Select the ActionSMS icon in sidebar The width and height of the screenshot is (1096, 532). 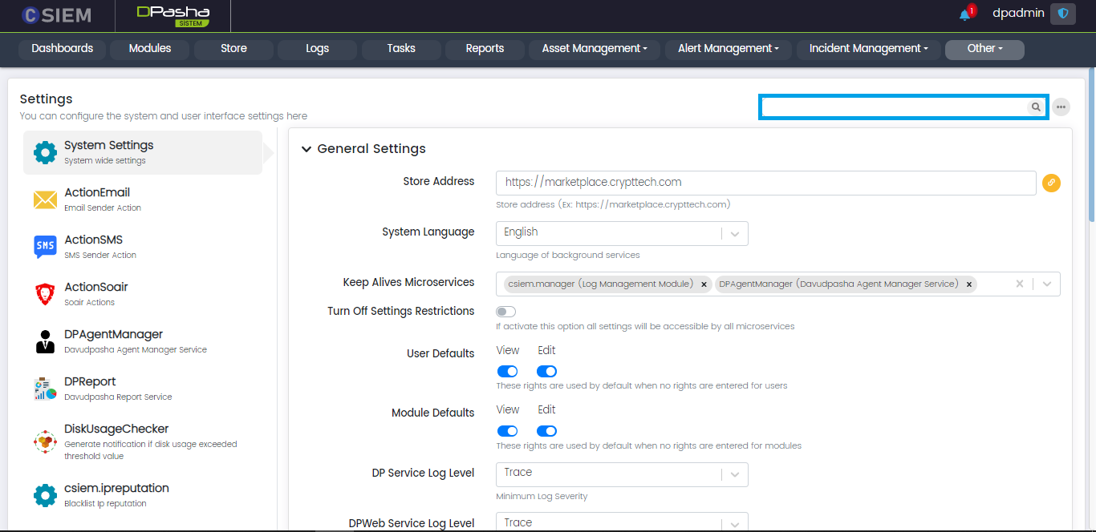(45, 247)
